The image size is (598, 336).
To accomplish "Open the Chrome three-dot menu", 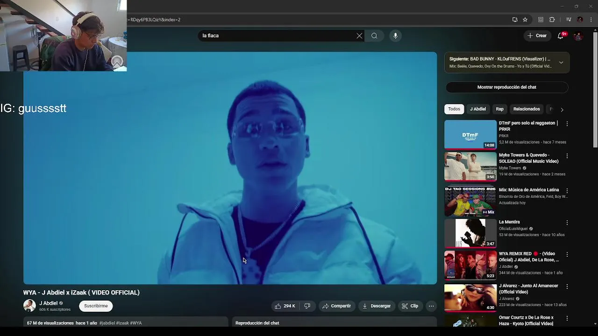I will click(591, 20).
